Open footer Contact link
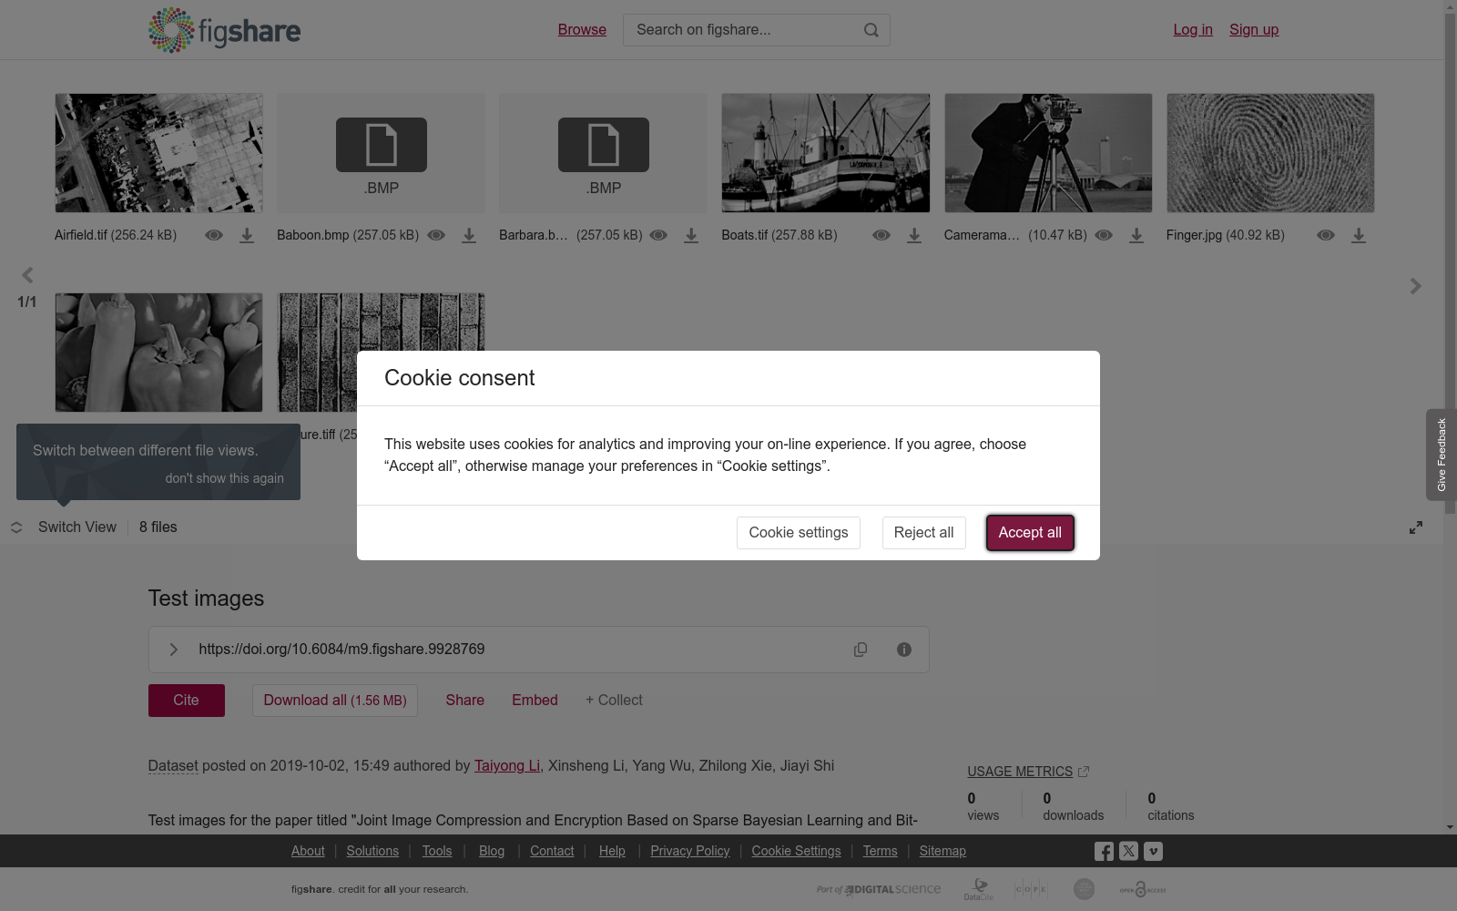1457x911 pixels. tap(552, 851)
